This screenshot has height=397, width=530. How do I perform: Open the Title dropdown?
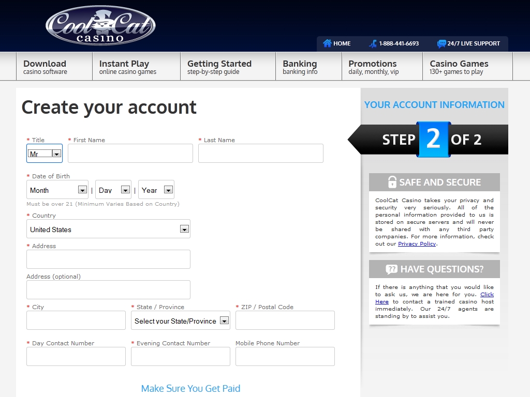point(45,154)
